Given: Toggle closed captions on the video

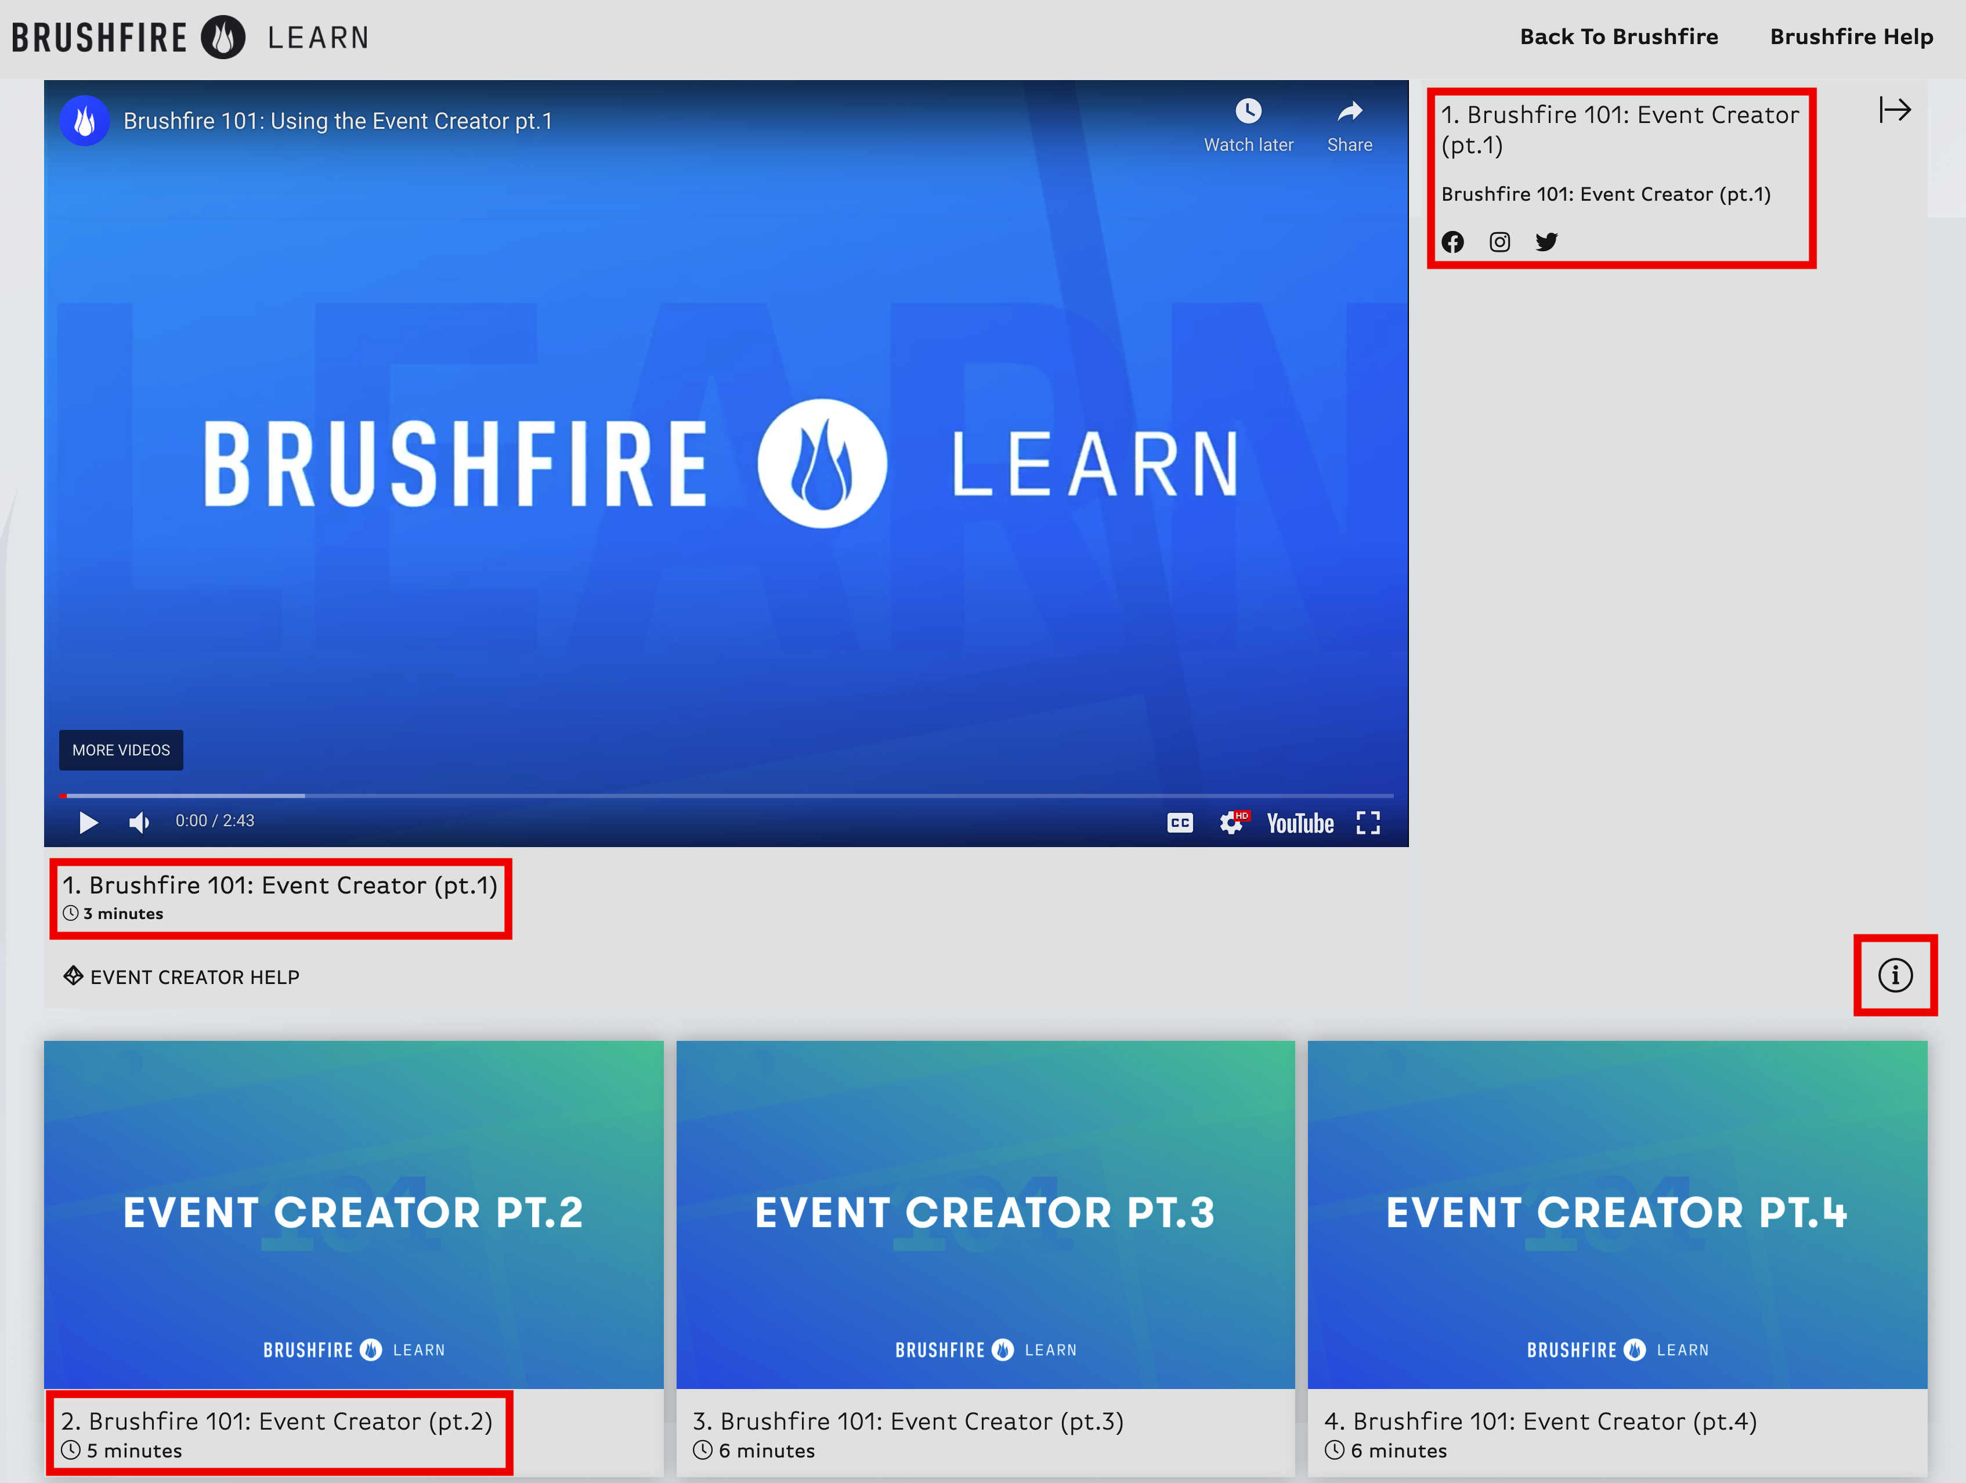Looking at the screenshot, I should click(x=1179, y=823).
